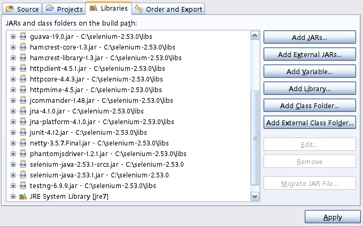Click the jar icon for hamcrest-core-1.3.jar

pyautogui.click(x=23, y=47)
